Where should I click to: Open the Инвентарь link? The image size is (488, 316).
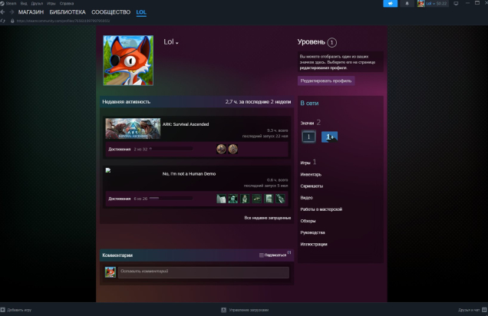coord(311,174)
